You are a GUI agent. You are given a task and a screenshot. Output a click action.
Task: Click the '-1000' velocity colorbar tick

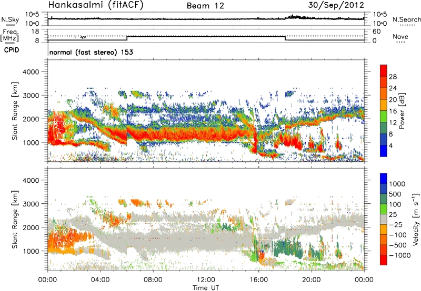tap(399, 255)
